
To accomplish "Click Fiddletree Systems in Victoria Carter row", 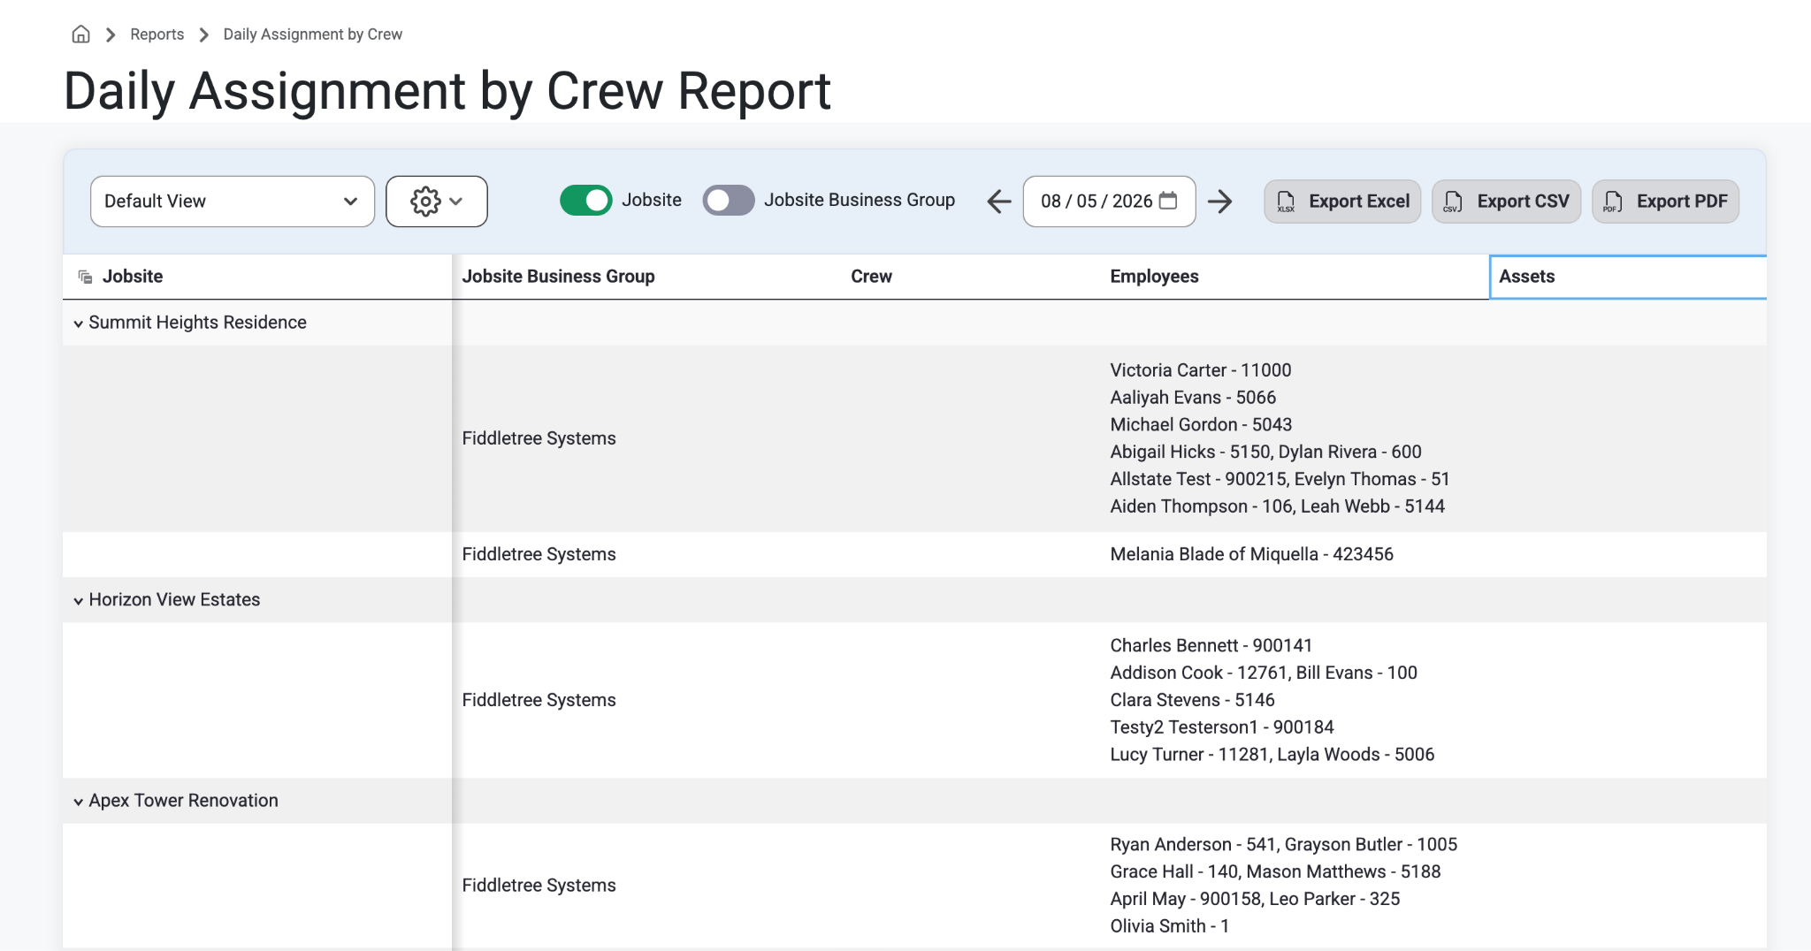I will click(x=539, y=438).
